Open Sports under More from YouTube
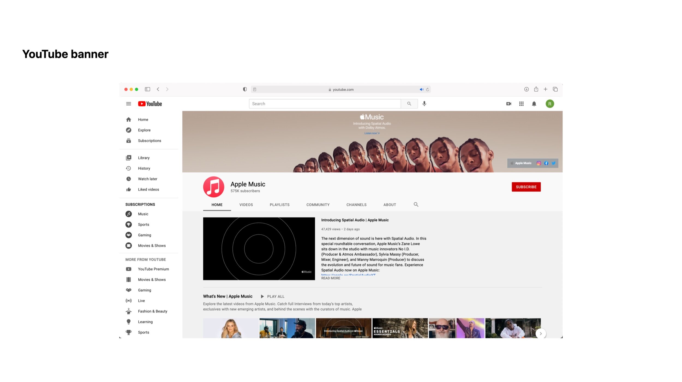 pos(149,332)
